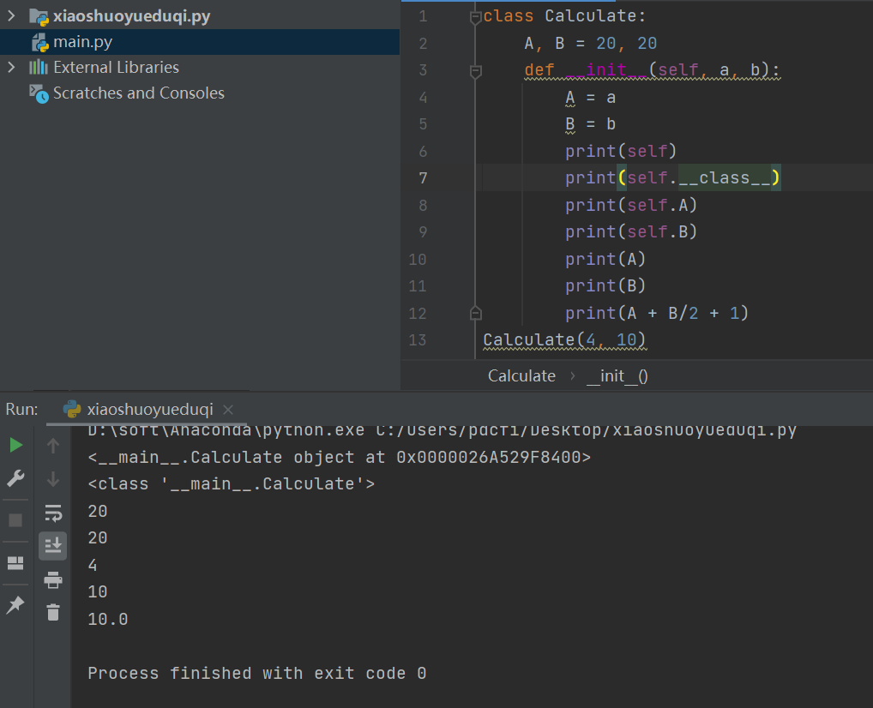Viewport: 873px width, 708px height.
Task: Click the down-the-stack-trace arrow
Action: [53, 478]
